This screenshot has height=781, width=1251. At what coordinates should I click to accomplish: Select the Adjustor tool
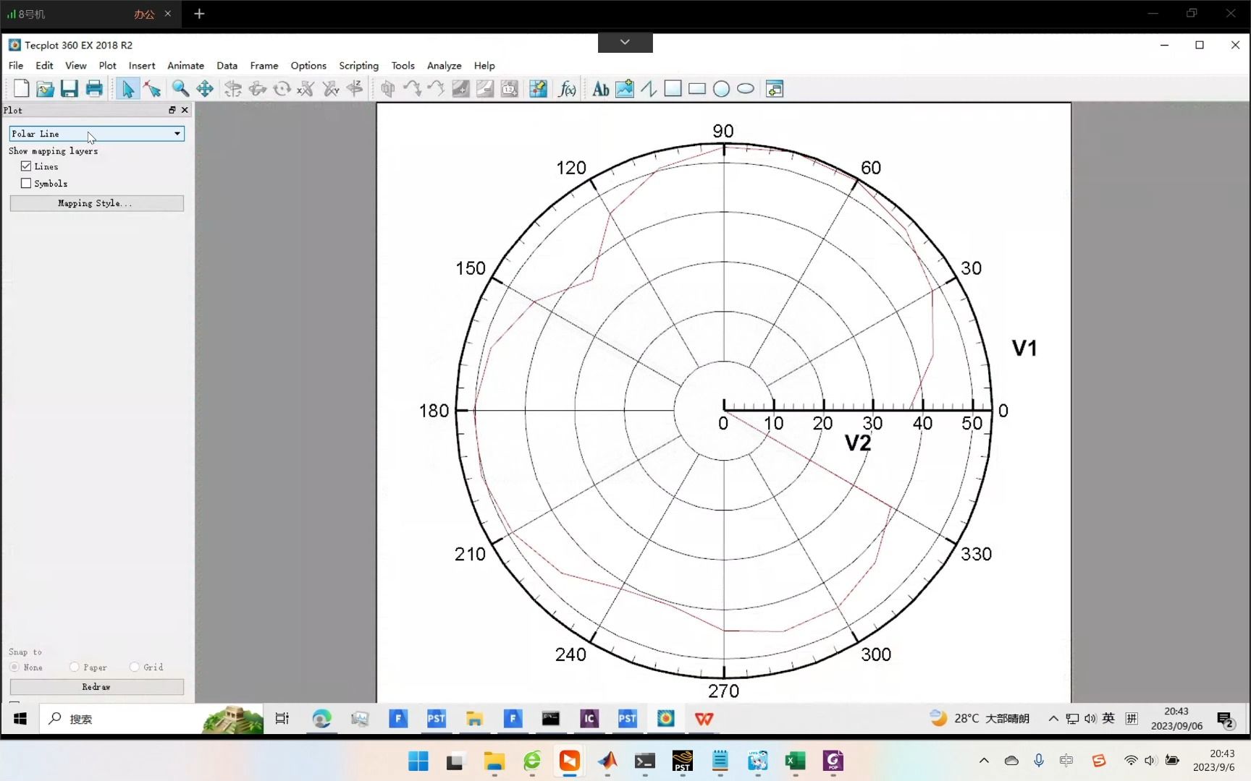tap(152, 89)
